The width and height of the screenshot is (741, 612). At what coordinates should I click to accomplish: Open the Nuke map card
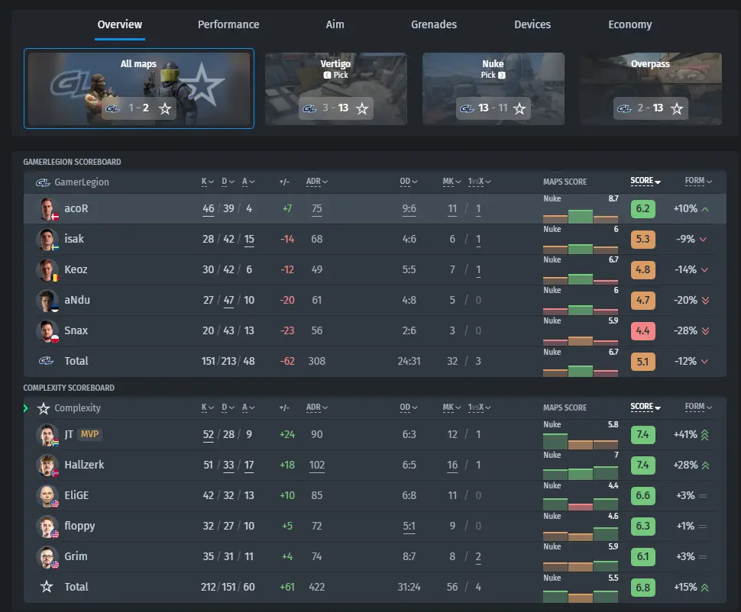[493, 89]
